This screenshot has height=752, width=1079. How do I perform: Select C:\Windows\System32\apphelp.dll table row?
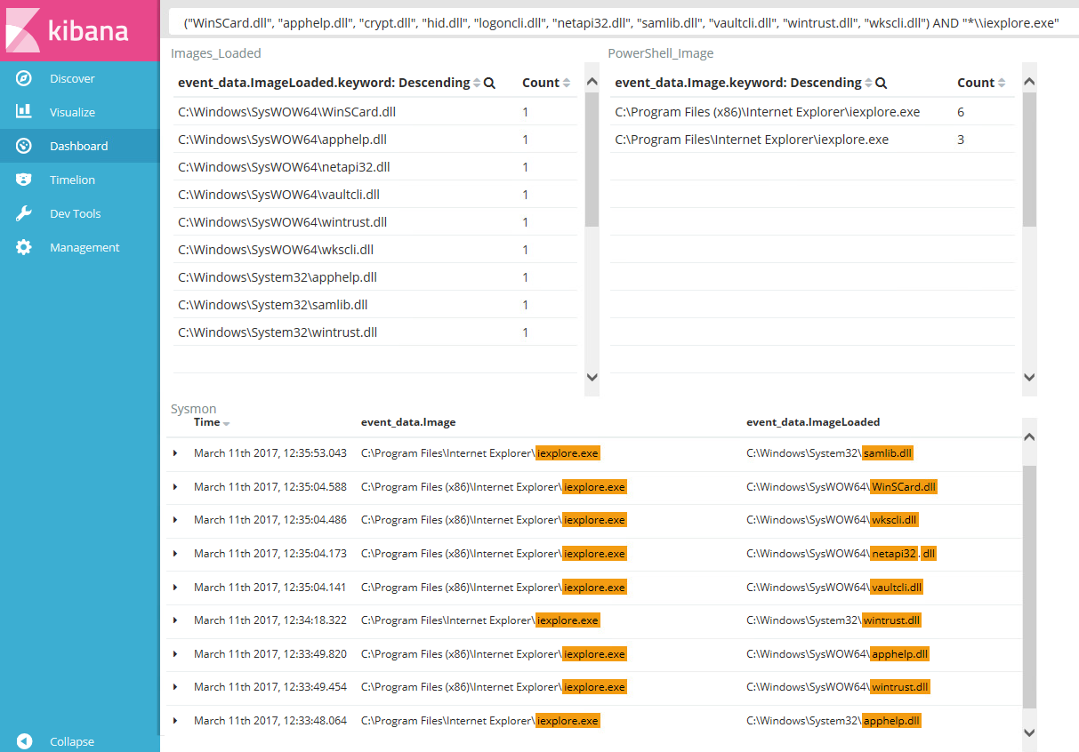[374, 277]
